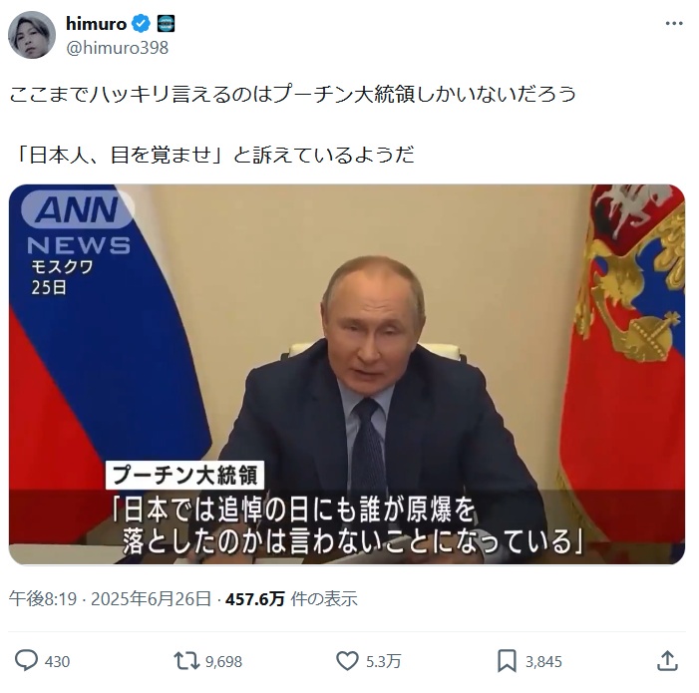Open the share upload icon
The image size is (699, 693).
(x=667, y=660)
